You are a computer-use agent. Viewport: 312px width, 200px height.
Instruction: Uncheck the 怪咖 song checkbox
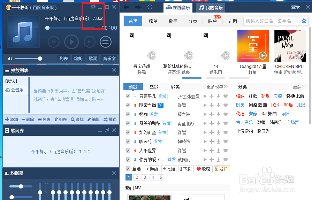128,114
